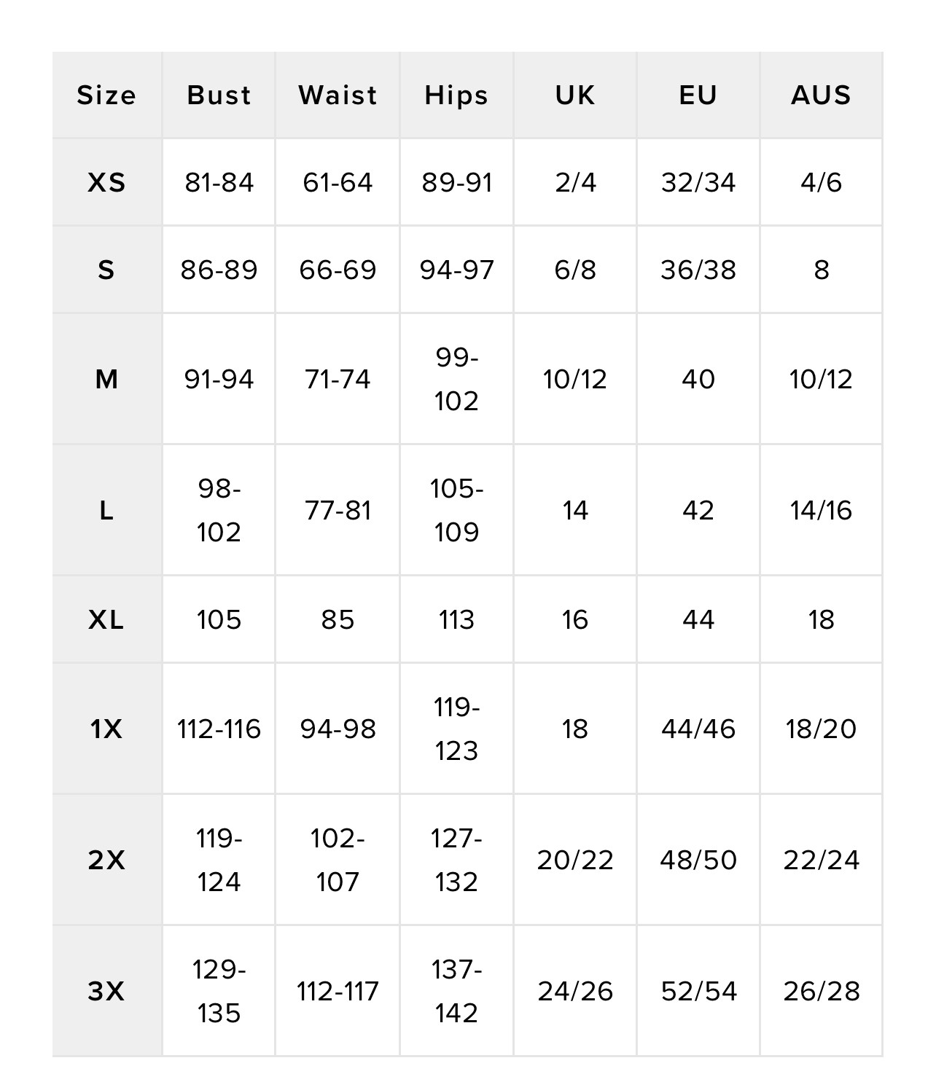Select the 2X size row label

point(106,860)
